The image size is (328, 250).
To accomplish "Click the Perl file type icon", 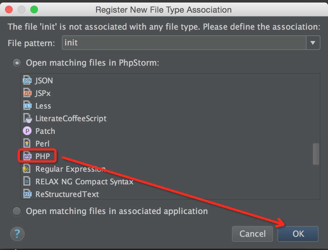I will point(27,144).
